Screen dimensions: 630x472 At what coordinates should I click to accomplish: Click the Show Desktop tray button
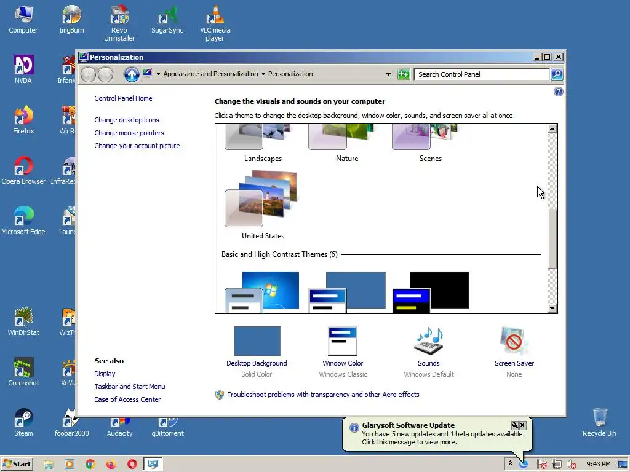point(623,464)
